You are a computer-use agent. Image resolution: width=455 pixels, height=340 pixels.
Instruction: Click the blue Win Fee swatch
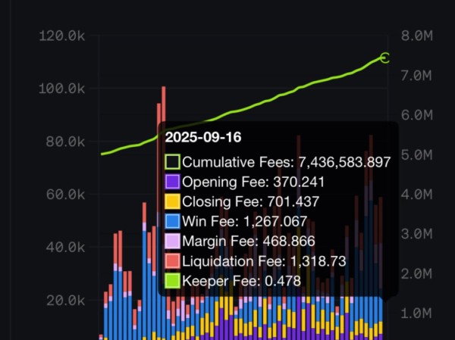point(172,221)
